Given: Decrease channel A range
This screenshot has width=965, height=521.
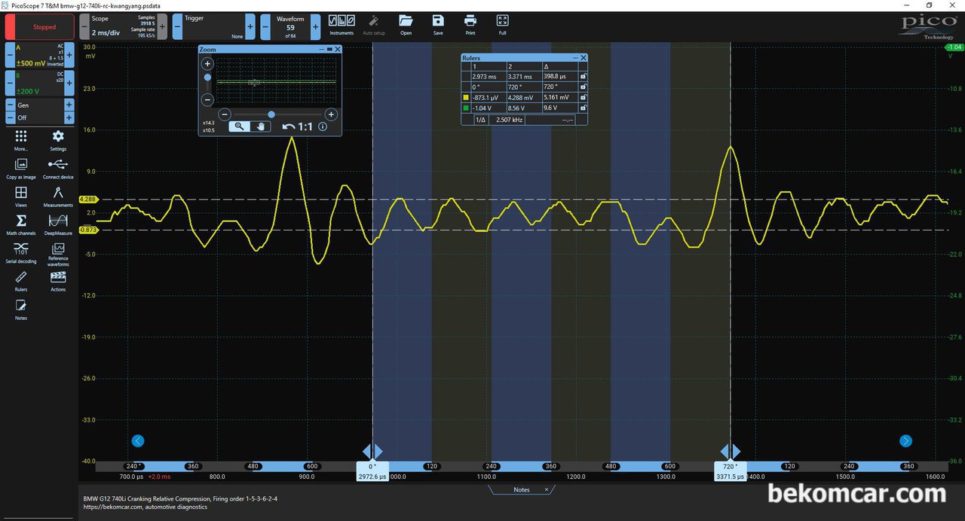Looking at the screenshot, I should pyautogui.click(x=10, y=55).
